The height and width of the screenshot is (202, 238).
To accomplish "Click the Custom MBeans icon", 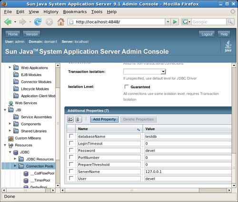I will point(11,138).
